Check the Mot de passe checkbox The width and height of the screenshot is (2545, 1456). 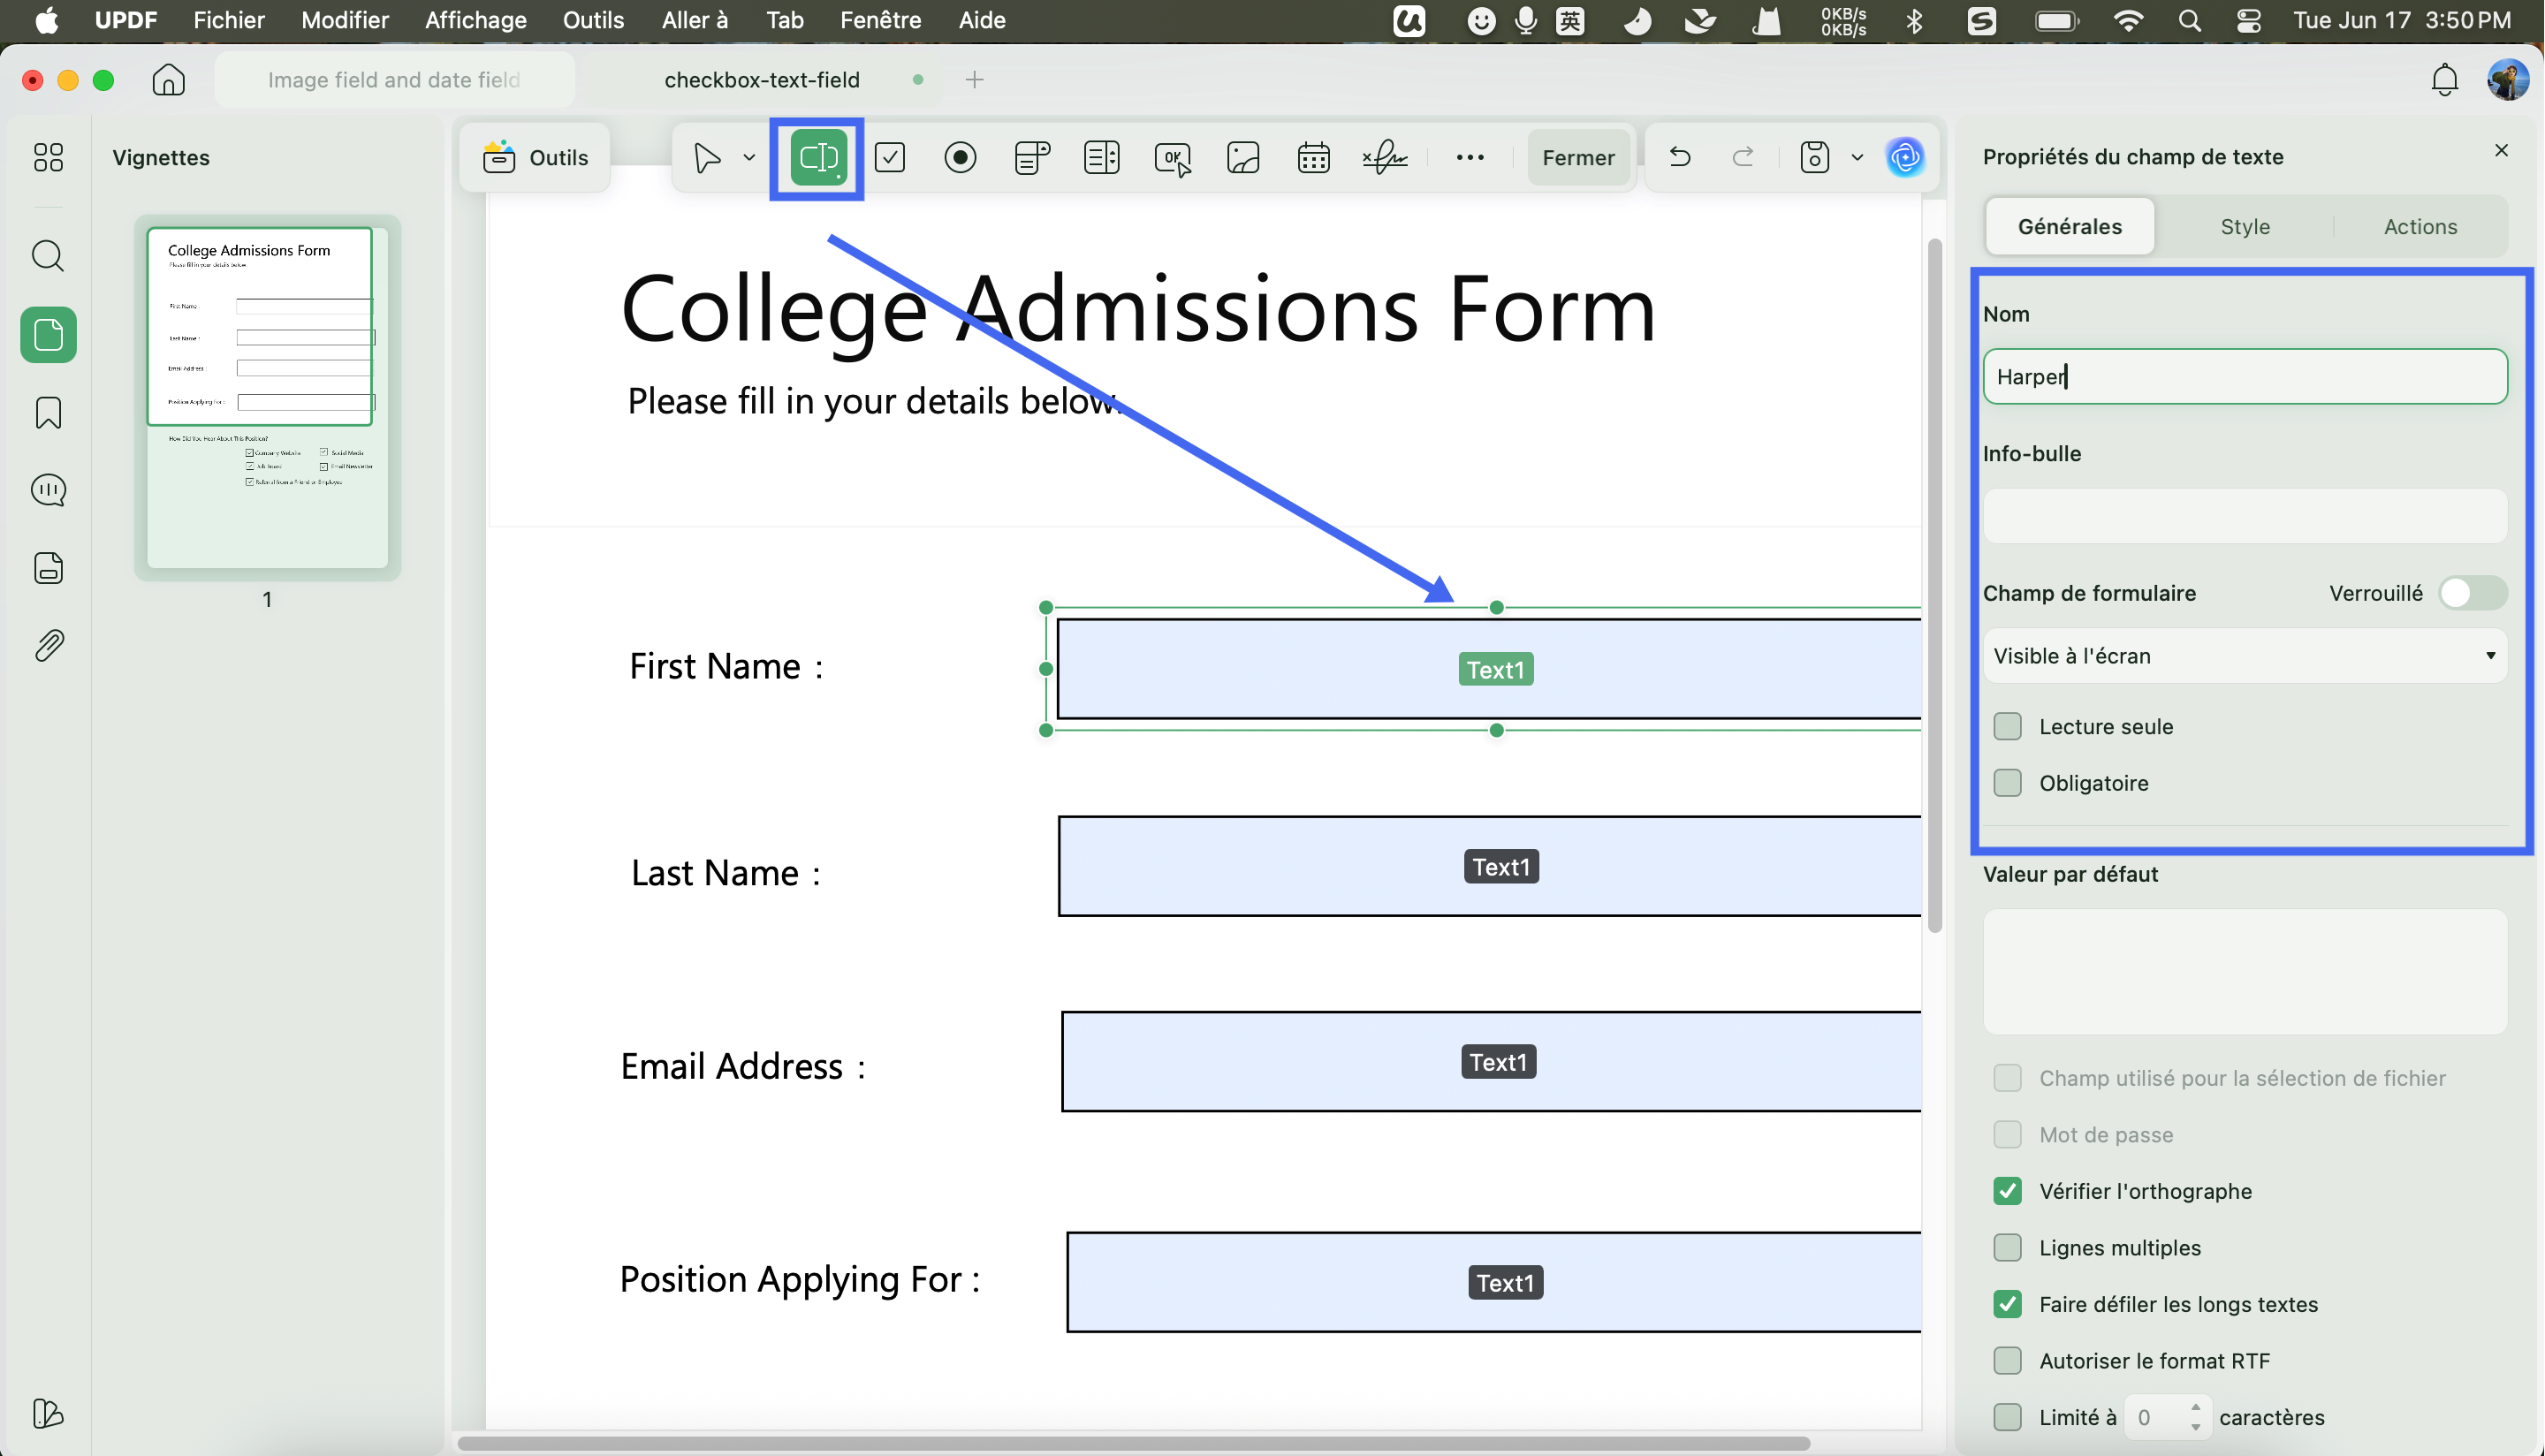(x=2007, y=1134)
